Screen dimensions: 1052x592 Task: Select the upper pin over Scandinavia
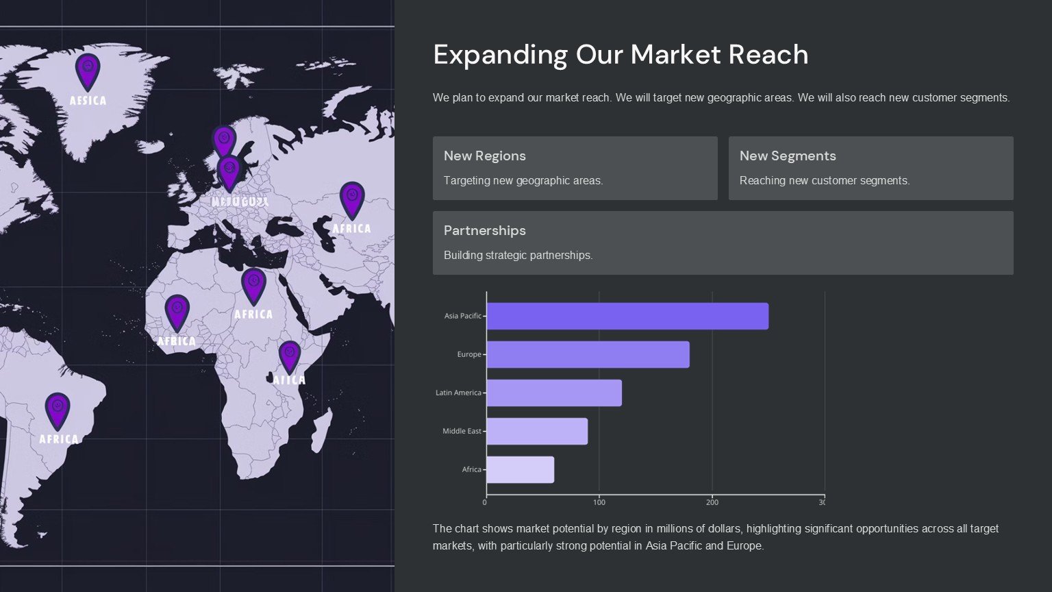click(x=223, y=139)
